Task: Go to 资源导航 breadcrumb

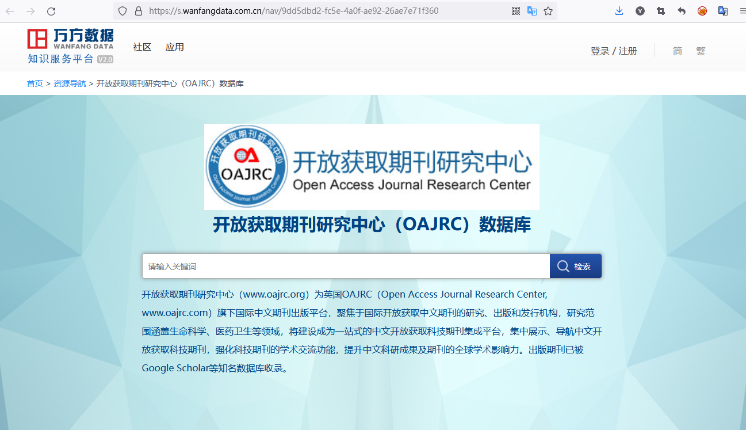Action: pyautogui.click(x=70, y=83)
